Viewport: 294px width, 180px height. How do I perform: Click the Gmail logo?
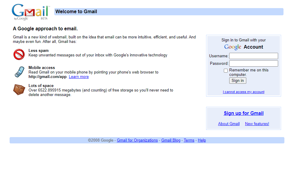[31, 12]
